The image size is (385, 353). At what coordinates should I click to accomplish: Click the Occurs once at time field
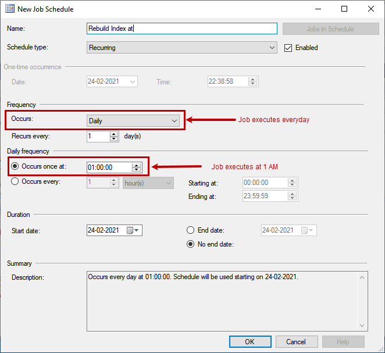coord(108,167)
